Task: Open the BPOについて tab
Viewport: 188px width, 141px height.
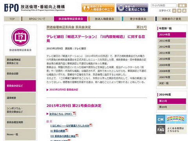Action: [37, 19]
